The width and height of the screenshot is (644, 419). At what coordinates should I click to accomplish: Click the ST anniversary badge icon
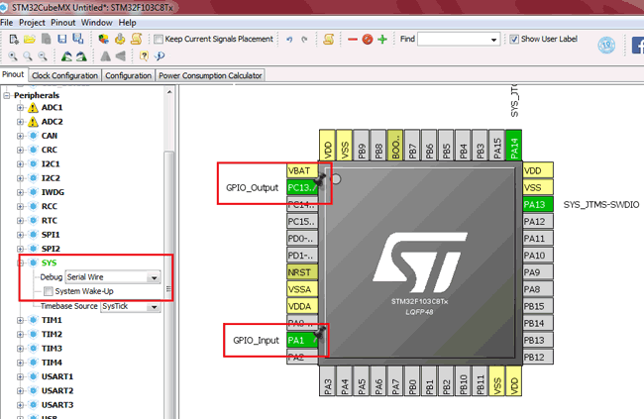[606, 46]
